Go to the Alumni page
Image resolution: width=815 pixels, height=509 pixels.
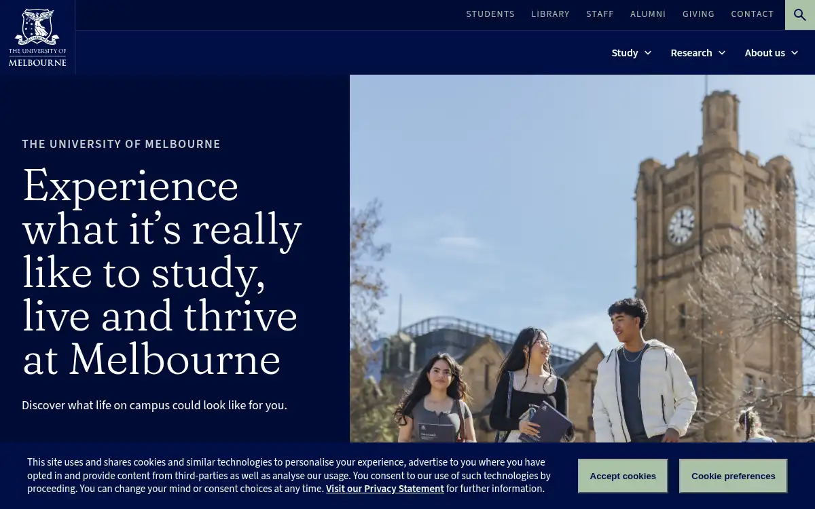click(648, 14)
